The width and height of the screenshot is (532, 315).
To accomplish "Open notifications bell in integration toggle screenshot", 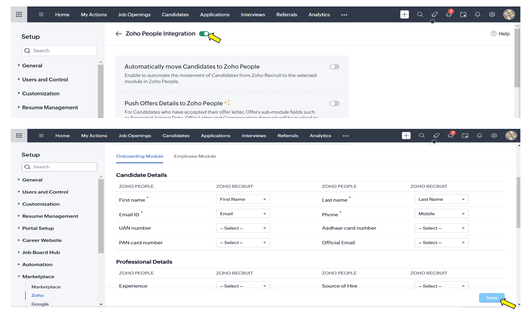I will tap(478, 14).
